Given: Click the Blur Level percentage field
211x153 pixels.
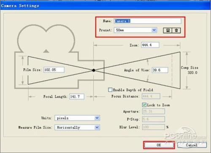Looking at the screenshot, I should [154, 127].
